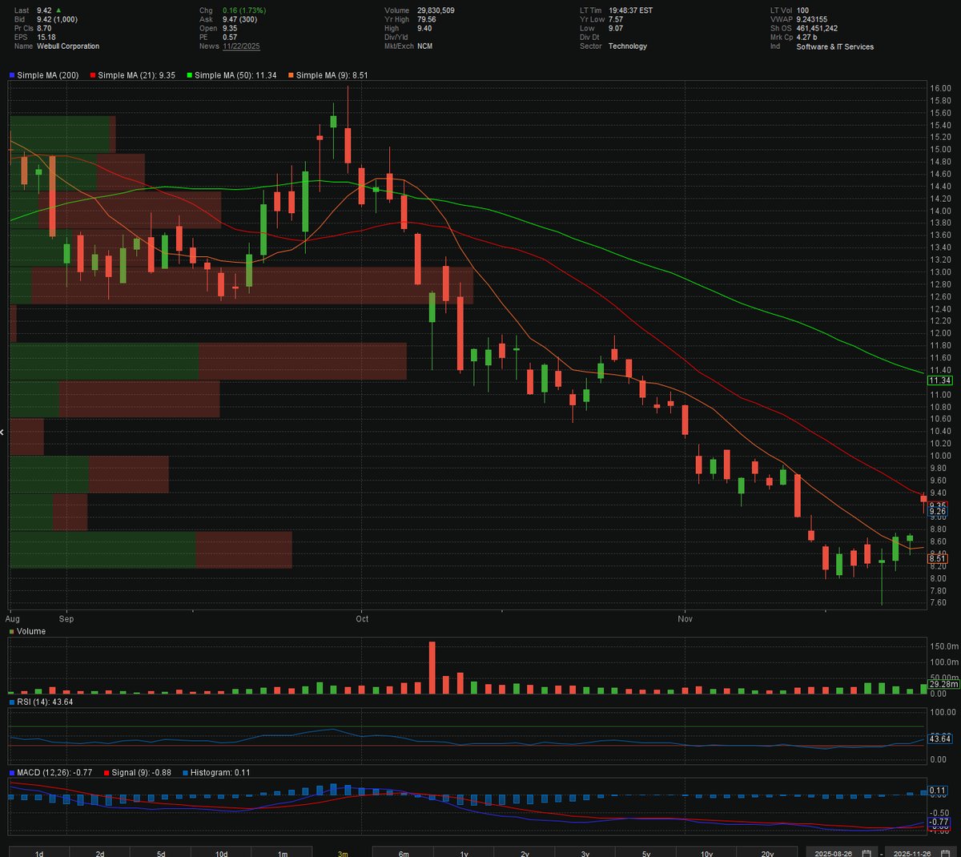Image resolution: width=961 pixels, height=857 pixels.
Task: Select the Simple MA (9): 8.51 label
Action: click(x=332, y=75)
